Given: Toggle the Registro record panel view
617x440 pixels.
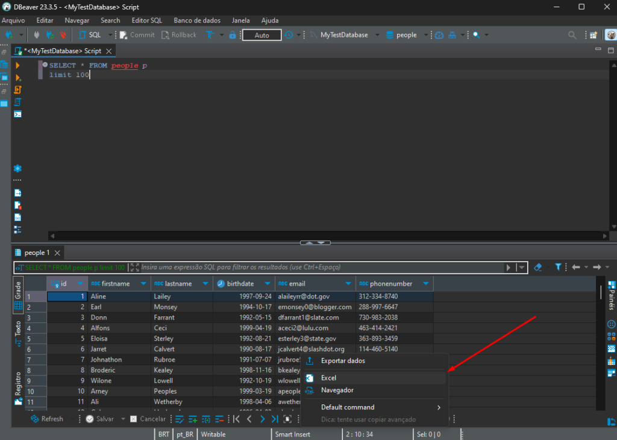Looking at the screenshot, I should click(x=18, y=388).
